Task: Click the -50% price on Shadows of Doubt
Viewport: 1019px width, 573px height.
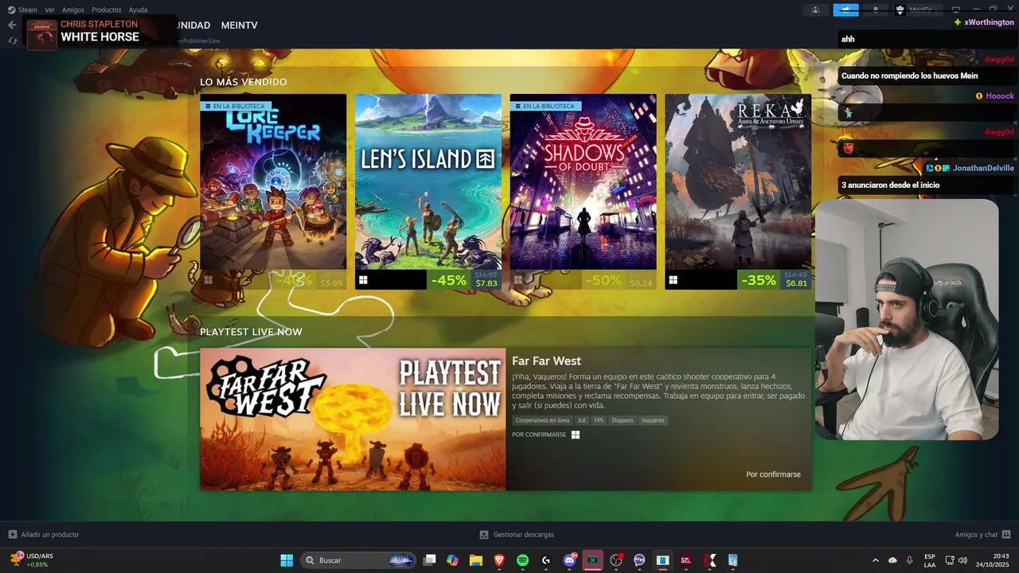Action: 620,280
